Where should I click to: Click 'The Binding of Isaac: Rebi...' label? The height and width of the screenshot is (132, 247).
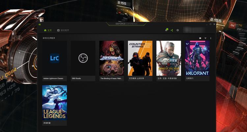coord(111,79)
